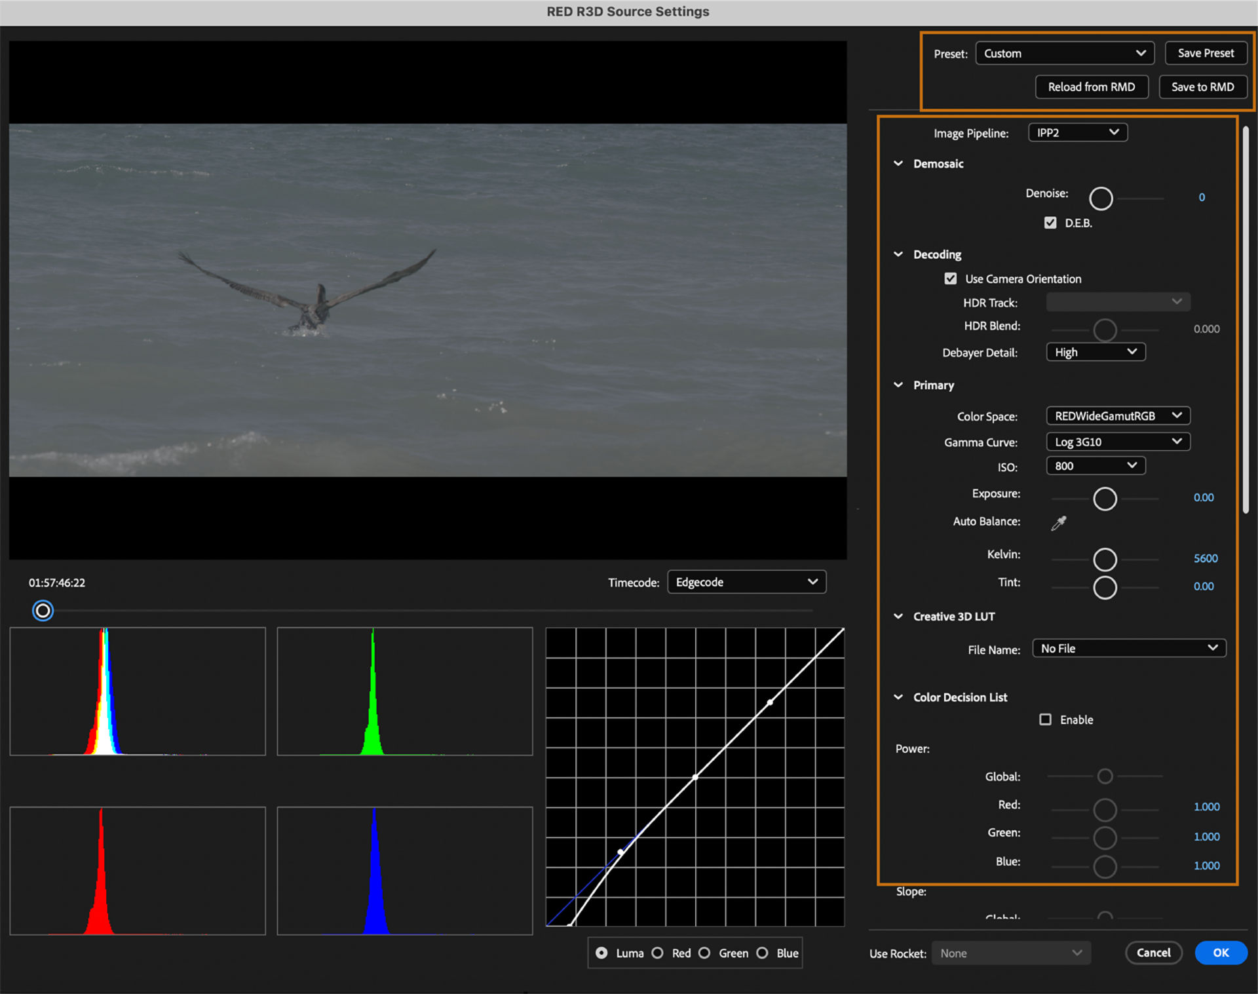Collapse the Primary section chevron

pos(898,385)
